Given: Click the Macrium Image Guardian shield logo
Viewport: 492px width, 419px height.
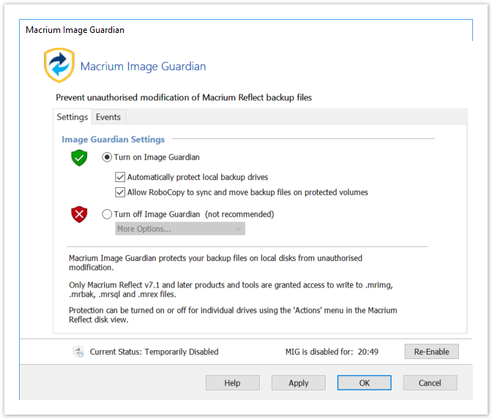Looking at the screenshot, I should 59,65.
